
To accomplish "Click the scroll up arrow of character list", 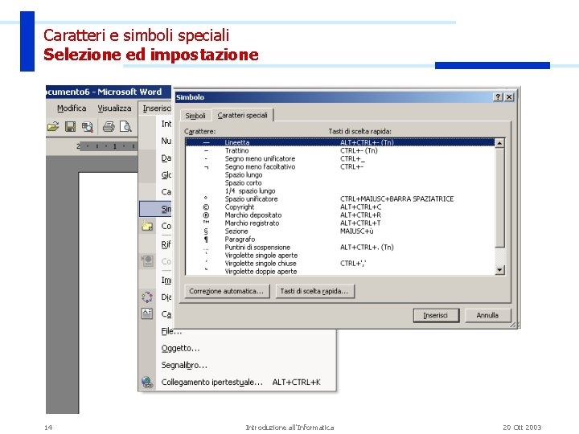I will click(x=499, y=143).
